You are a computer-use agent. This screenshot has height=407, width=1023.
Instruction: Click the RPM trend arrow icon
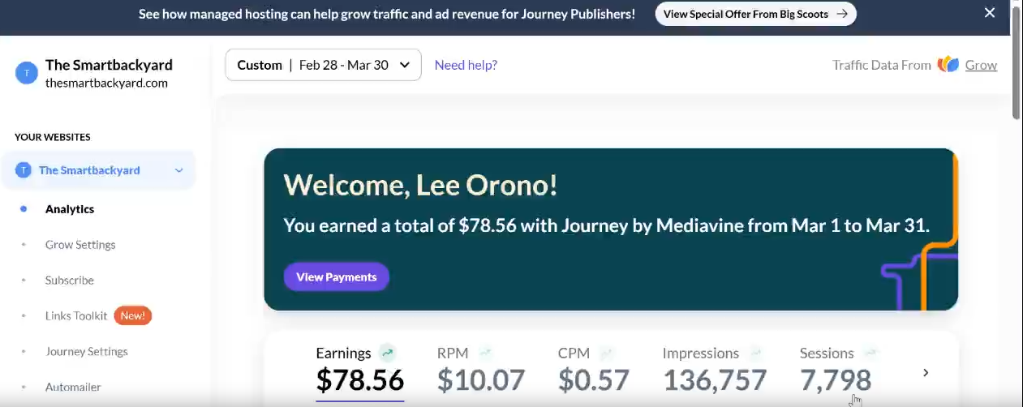485,353
